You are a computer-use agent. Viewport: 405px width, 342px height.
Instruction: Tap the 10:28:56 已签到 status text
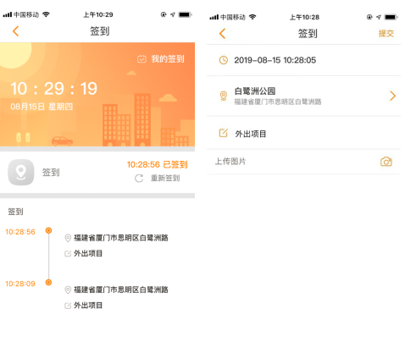(x=158, y=164)
